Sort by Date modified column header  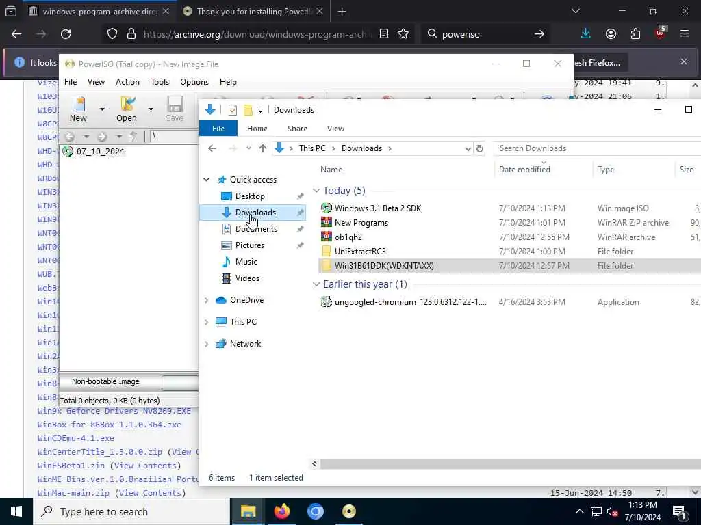coord(524,170)
